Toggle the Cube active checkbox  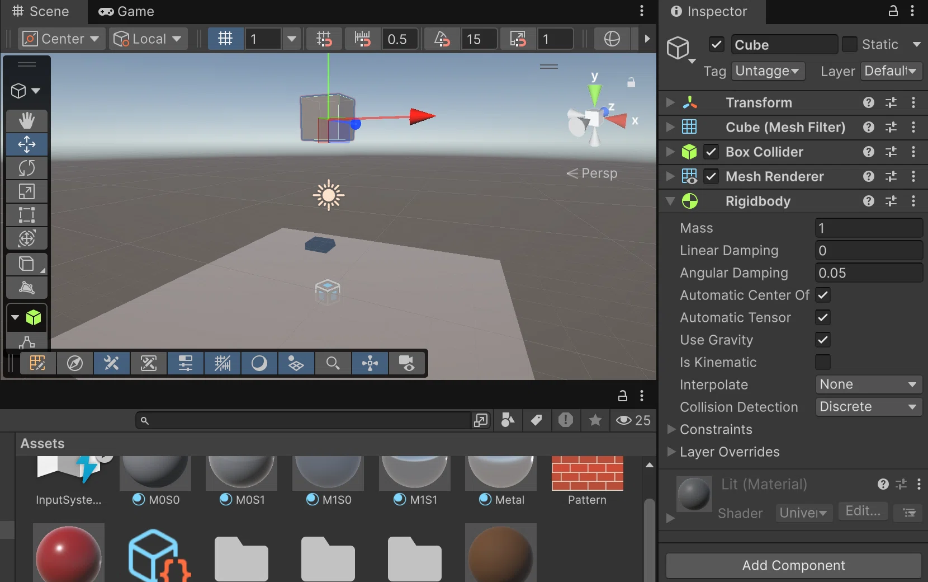717,44
